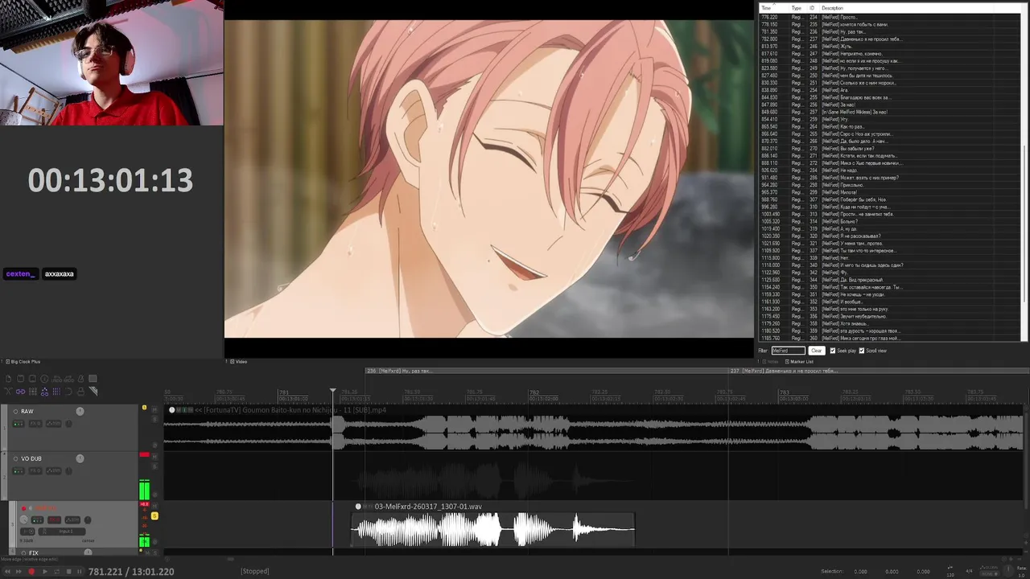
Task: Click region 237 label in the ruler
Action: [x=784, y=371]
